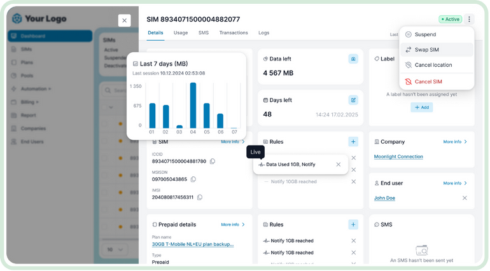Add a new rule with plus icon
Screen dimensions: 490x271
[353, 142]
